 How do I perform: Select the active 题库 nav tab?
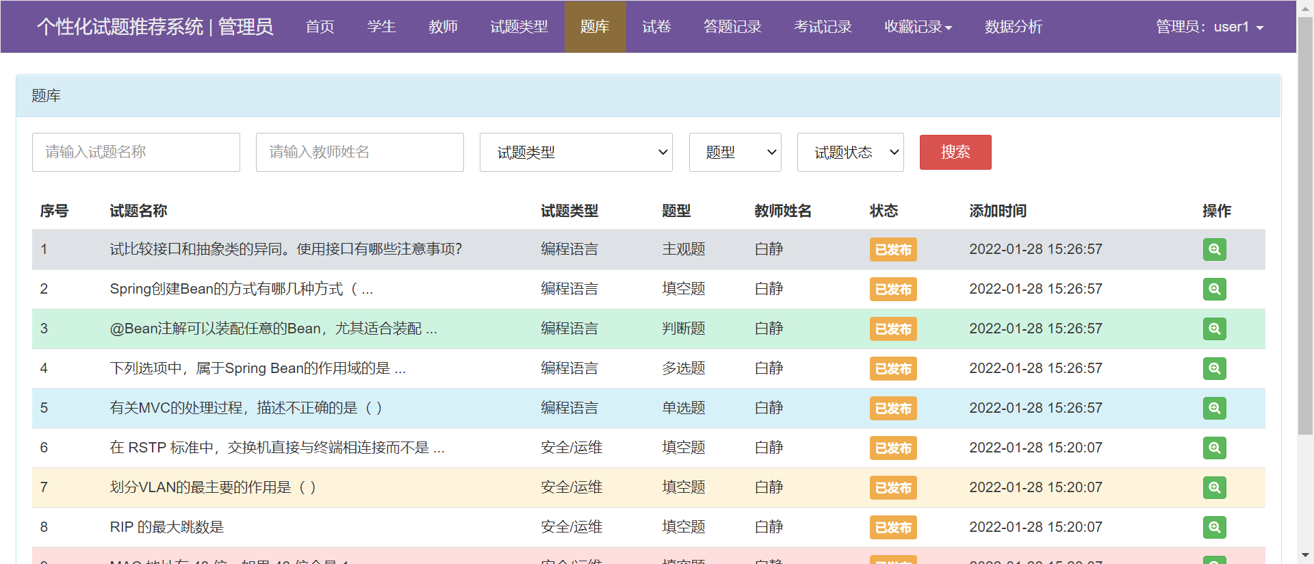(x=595, y=27)
